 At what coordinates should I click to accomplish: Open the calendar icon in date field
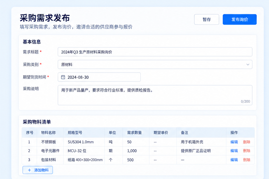[x=63, y=77]
